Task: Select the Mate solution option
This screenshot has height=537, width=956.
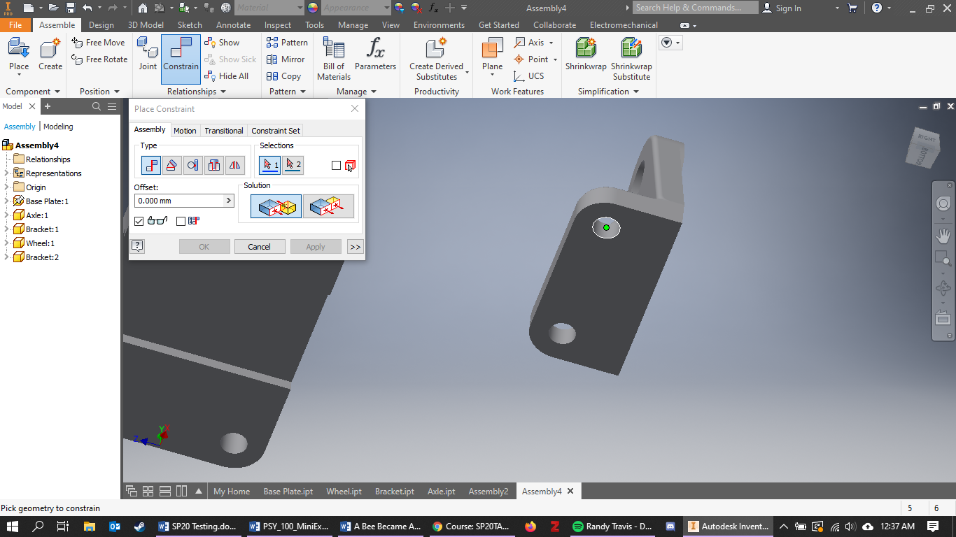Action: (276, 206)
